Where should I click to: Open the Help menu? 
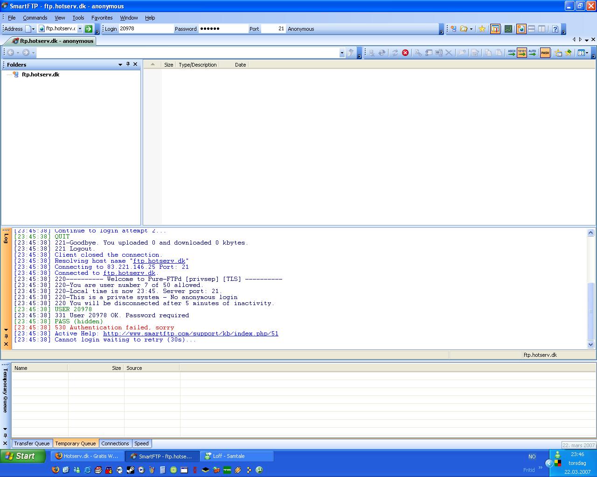[x=150, y=18]
